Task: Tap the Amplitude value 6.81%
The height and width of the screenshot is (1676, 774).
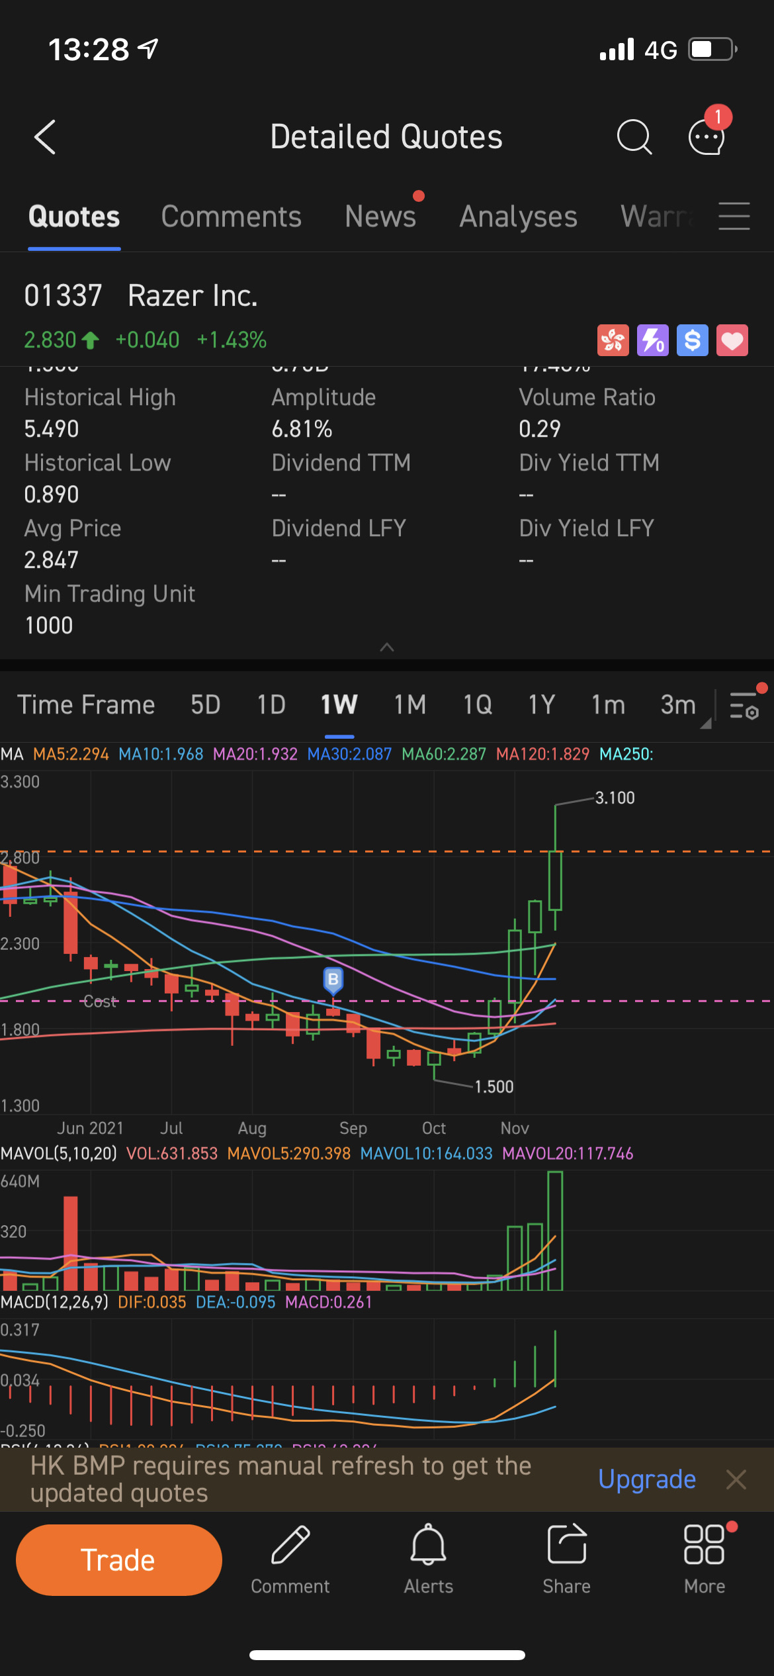Action: tap(302, 429)
